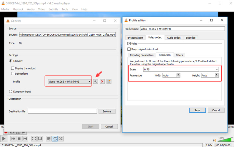The image size is (234, 147).
Task: Open the Help menu
Action: pos(84,9)
